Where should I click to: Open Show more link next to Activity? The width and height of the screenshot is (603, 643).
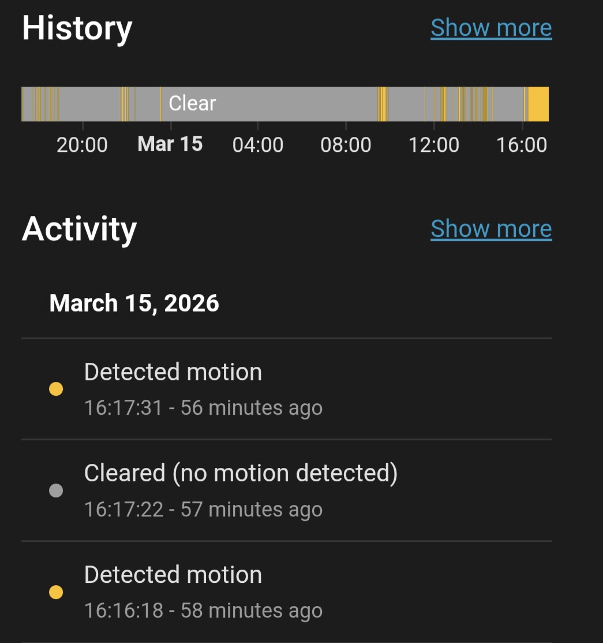[491, 229]
